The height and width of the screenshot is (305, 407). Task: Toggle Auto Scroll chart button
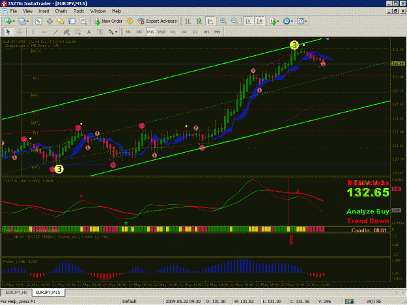248,21
